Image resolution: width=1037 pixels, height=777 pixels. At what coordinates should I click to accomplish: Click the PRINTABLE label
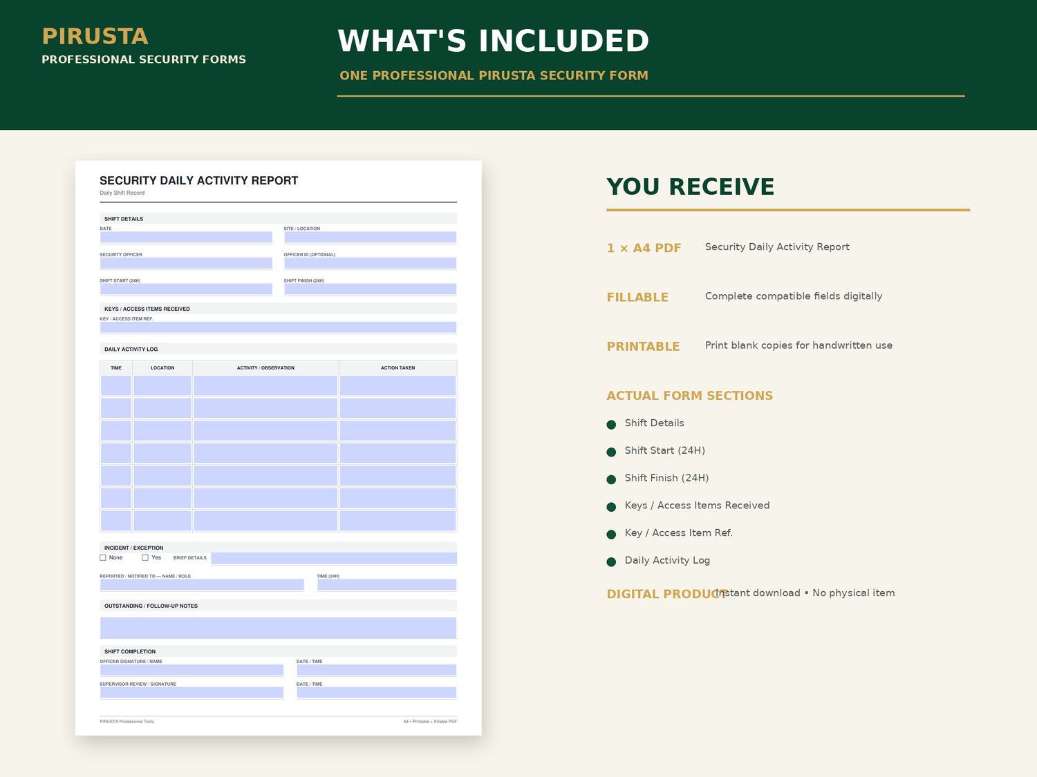tap(643, 347)
